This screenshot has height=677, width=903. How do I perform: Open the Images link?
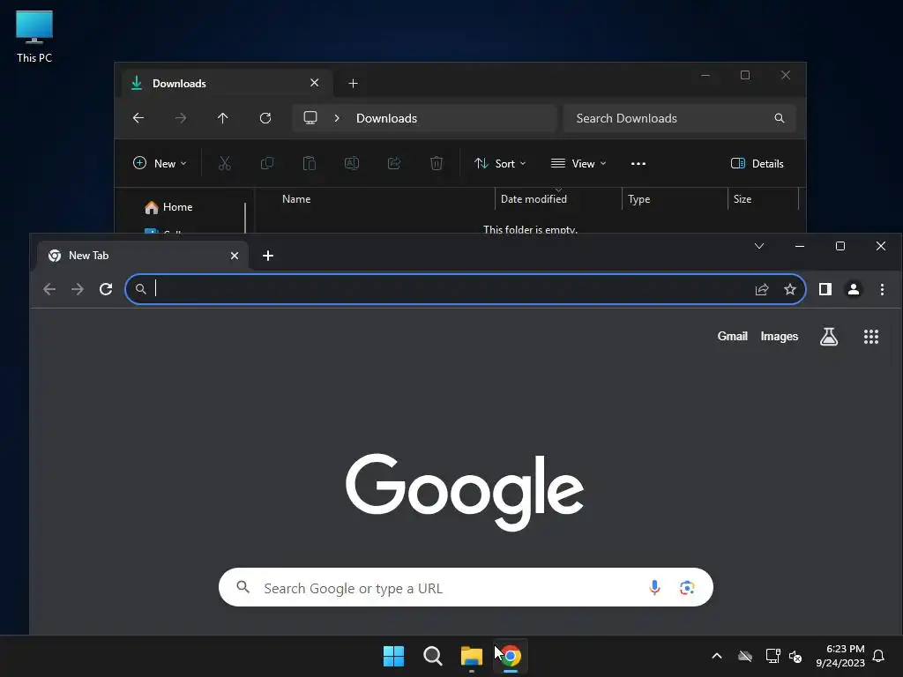pos(780,336)
